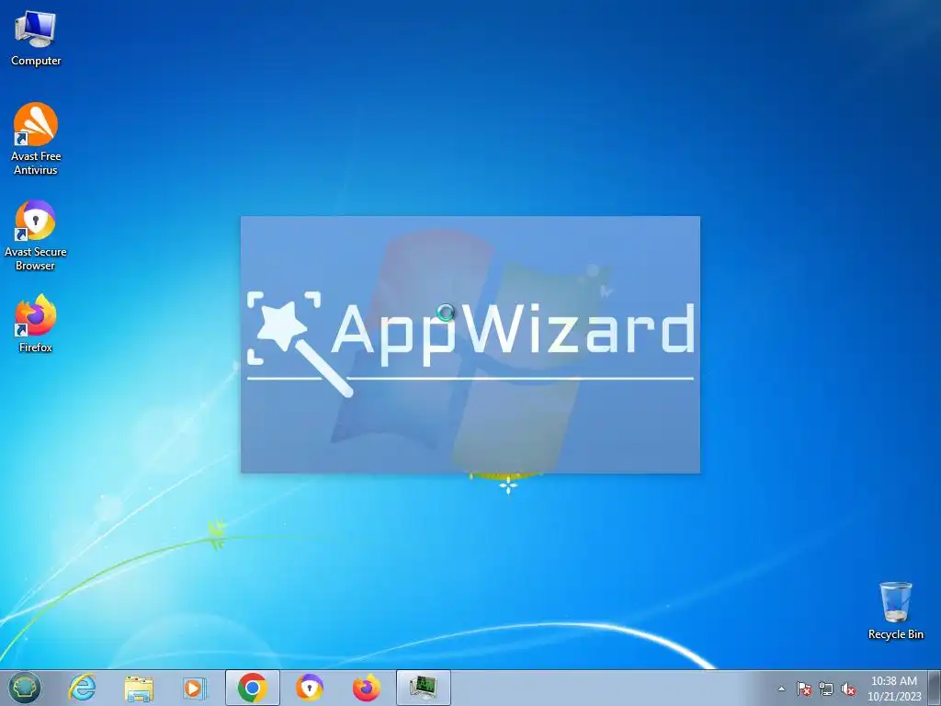Image resolution: width=941 pixels, height=706 pixels.
Task: Open the Windows Start menu orb
Action: pos(25,688)
